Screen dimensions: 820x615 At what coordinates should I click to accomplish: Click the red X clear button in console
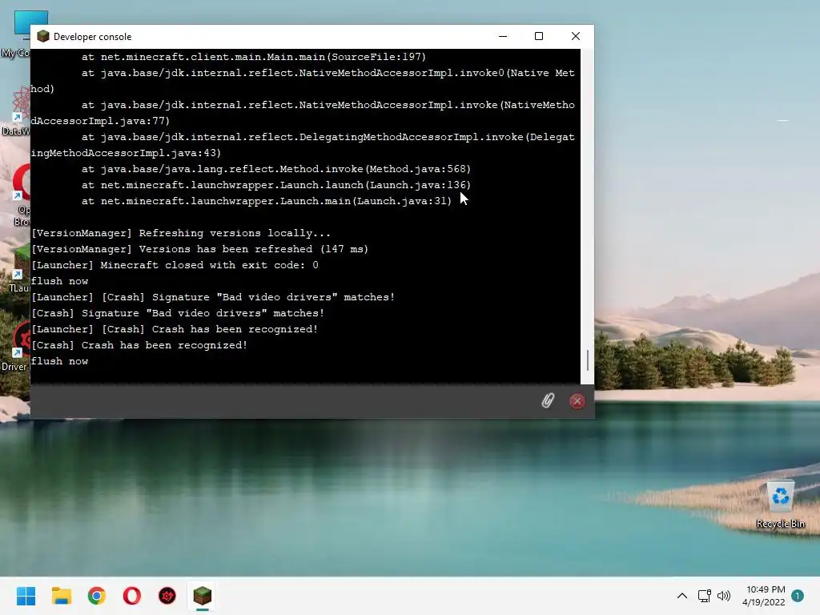(577, 401)
